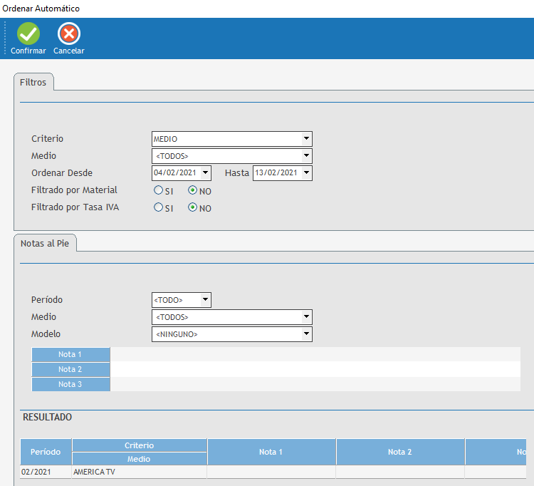Click the Nota 1 text field
Screen dimensions: 534x486
315,355
